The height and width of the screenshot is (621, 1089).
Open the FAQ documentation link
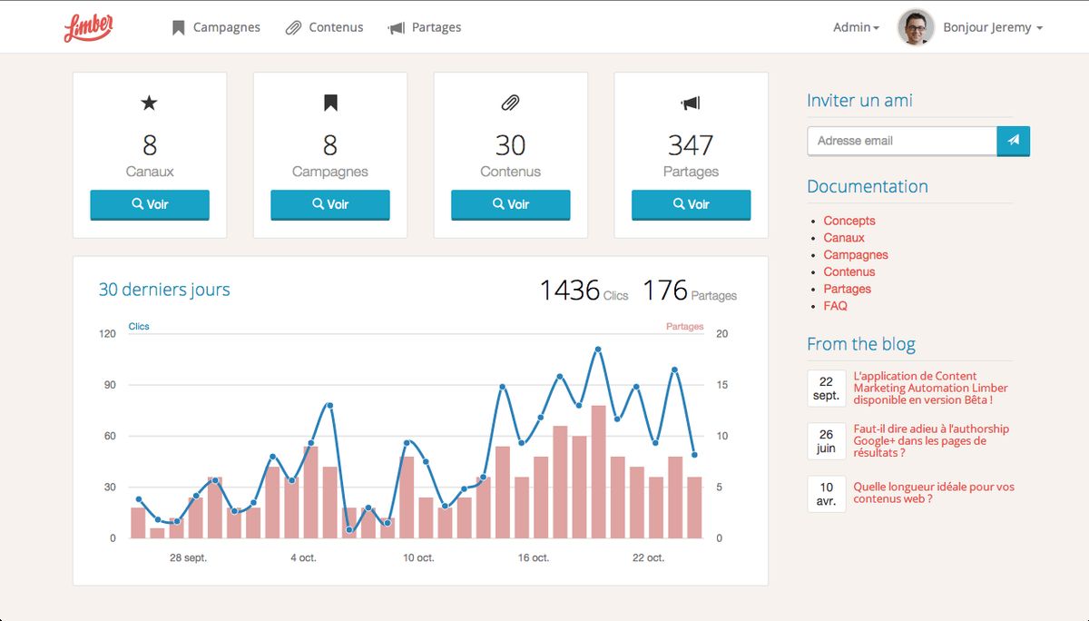(834, 306)
